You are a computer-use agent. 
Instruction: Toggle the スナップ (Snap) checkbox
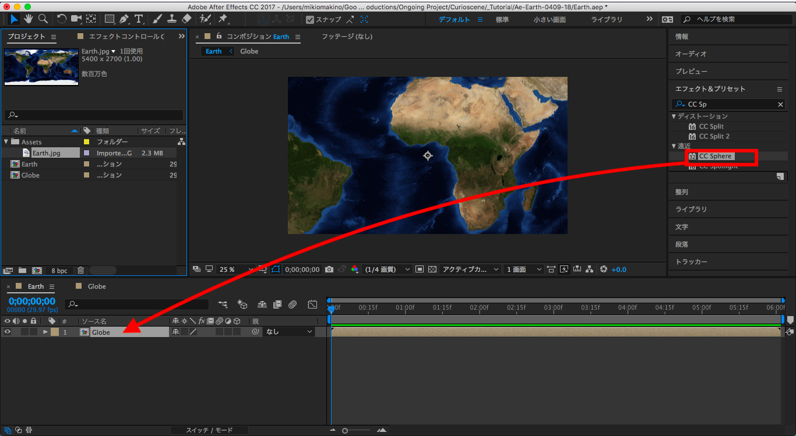pyautogui.click(x=310, y=19)
